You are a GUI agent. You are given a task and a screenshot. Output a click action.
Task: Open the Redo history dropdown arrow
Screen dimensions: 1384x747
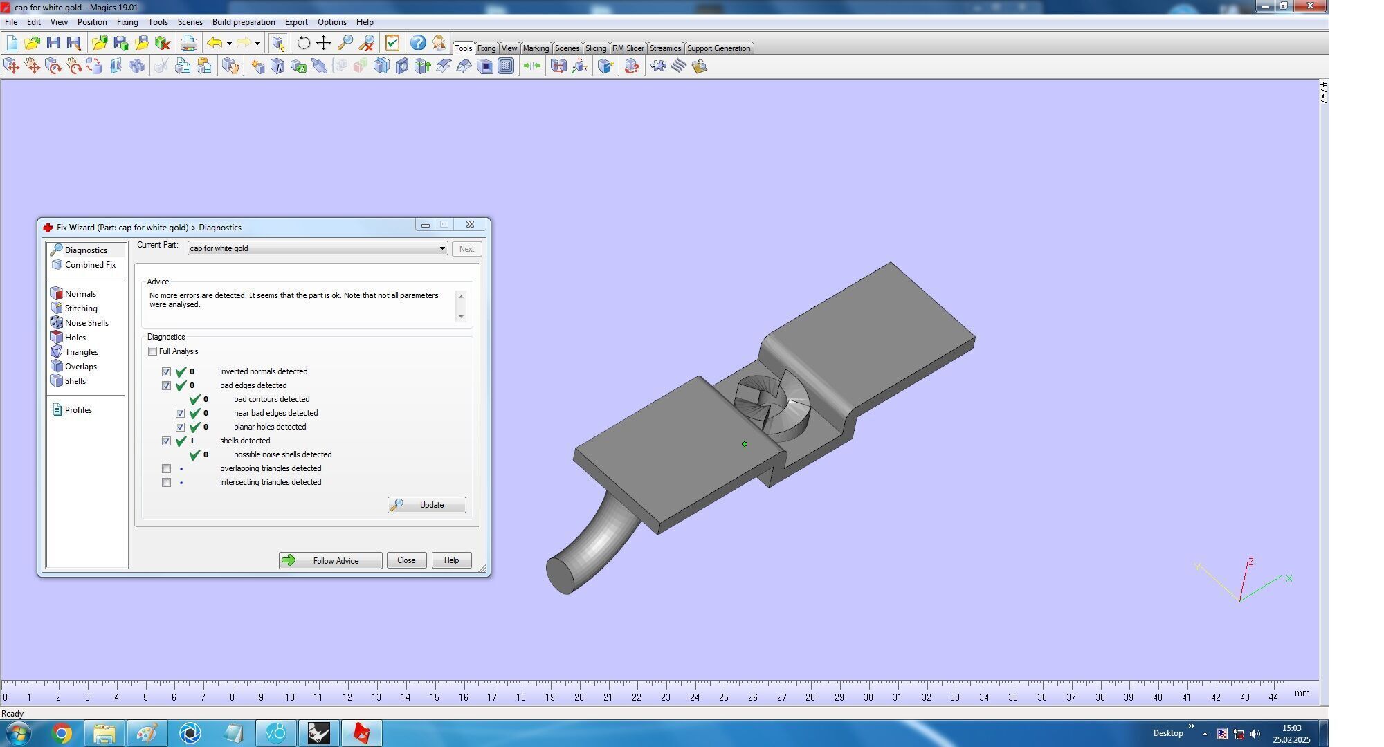click(x=257, y=44)
